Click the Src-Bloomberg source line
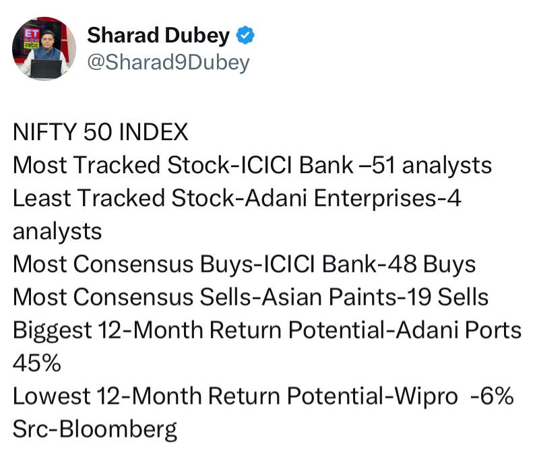The image size is (535, 455). click(x=95, y=429)
